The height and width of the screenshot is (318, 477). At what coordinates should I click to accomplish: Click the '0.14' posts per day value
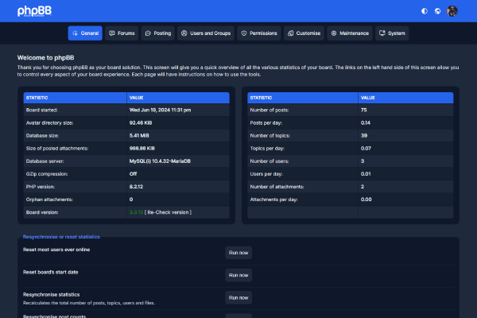(366, 123)
